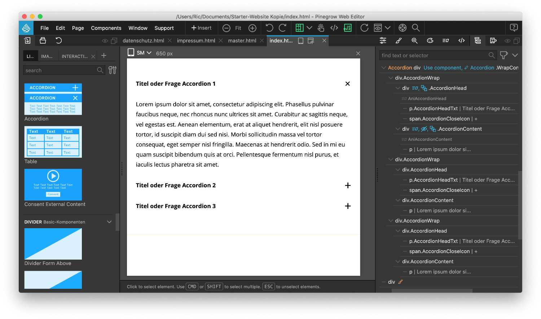Toggle the green visual helpers grid icon

coord(299,28)
